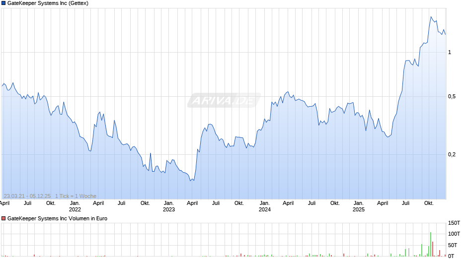Click the volume axis label '100T'
This screenshot has width=467, height=261.
(454, 234)
